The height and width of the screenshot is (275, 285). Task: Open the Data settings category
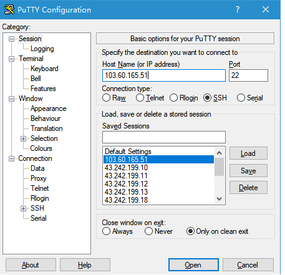pos(37,168)
